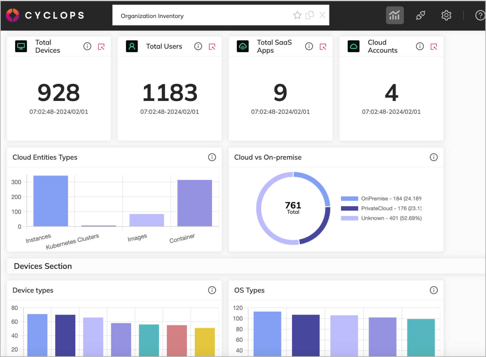486x357 pixels.
Task: Click the Cyclops logo
Action: (12, 15)
